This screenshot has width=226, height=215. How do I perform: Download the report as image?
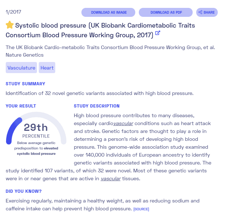pos(108,13)
